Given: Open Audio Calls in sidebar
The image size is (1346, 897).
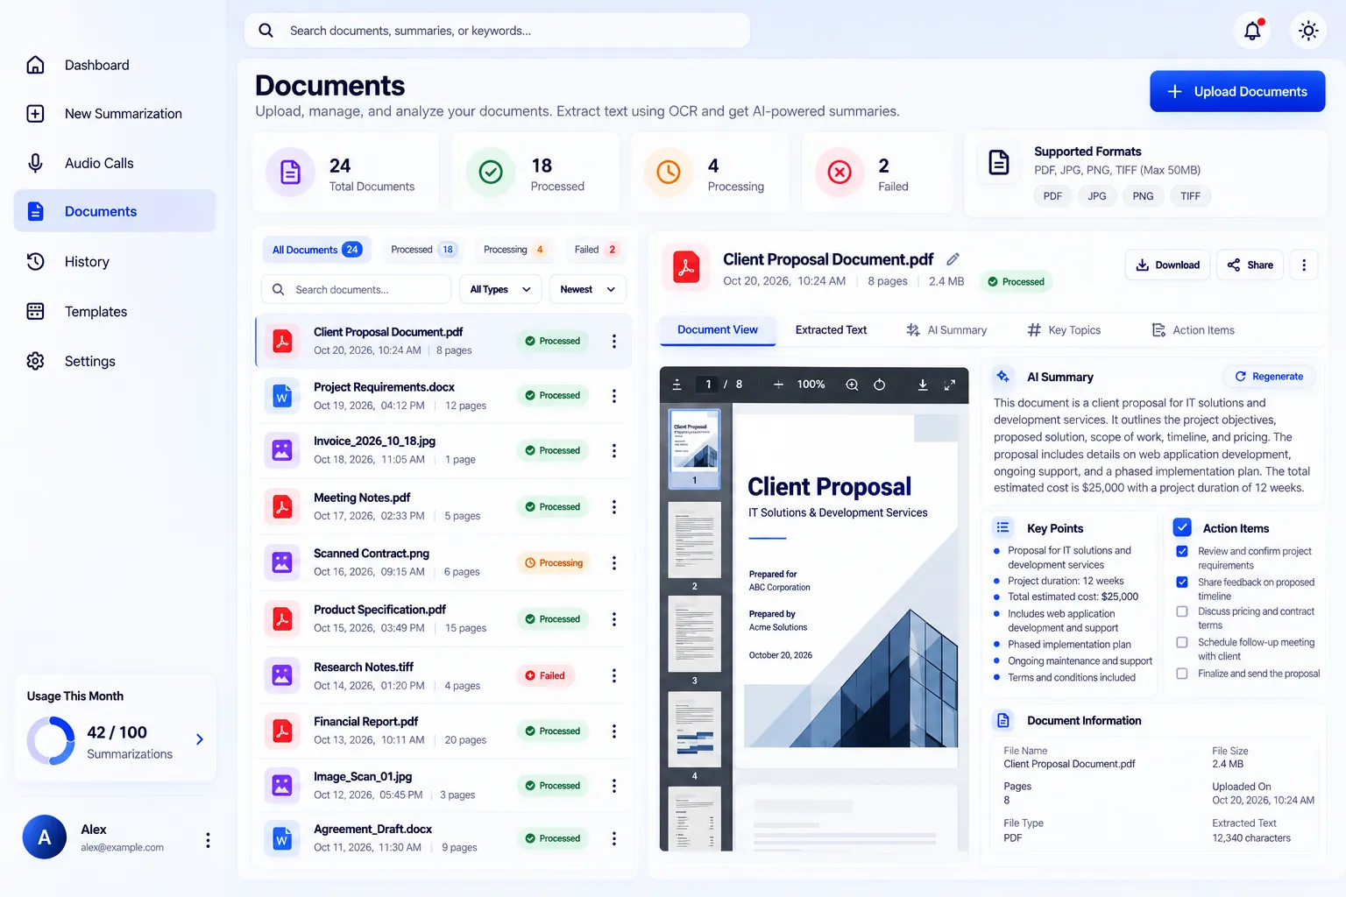Looking at the screenshot, I should (x=115, y=163).
